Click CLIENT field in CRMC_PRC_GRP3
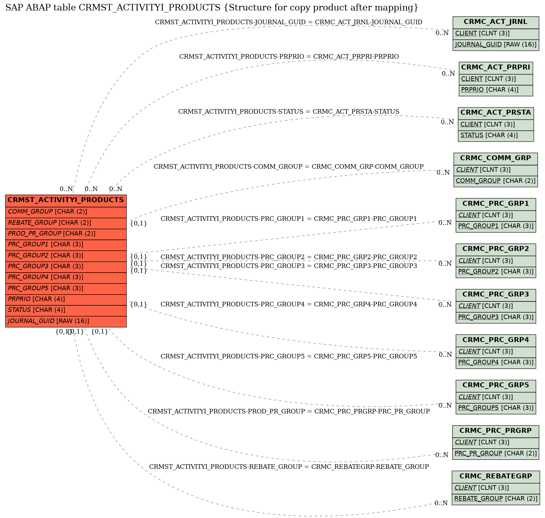 [496, 306]
